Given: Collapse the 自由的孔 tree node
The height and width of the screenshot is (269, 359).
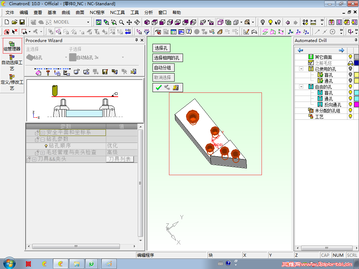Looking at the screenshot, I should pos(301,87).
